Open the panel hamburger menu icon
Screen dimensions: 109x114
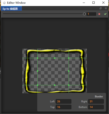pyautogui.click(x=106, y=8)
